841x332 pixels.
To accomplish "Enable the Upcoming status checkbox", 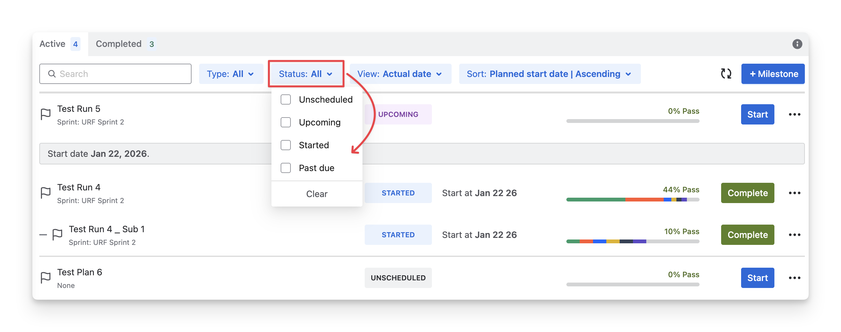I will [286, 122].
